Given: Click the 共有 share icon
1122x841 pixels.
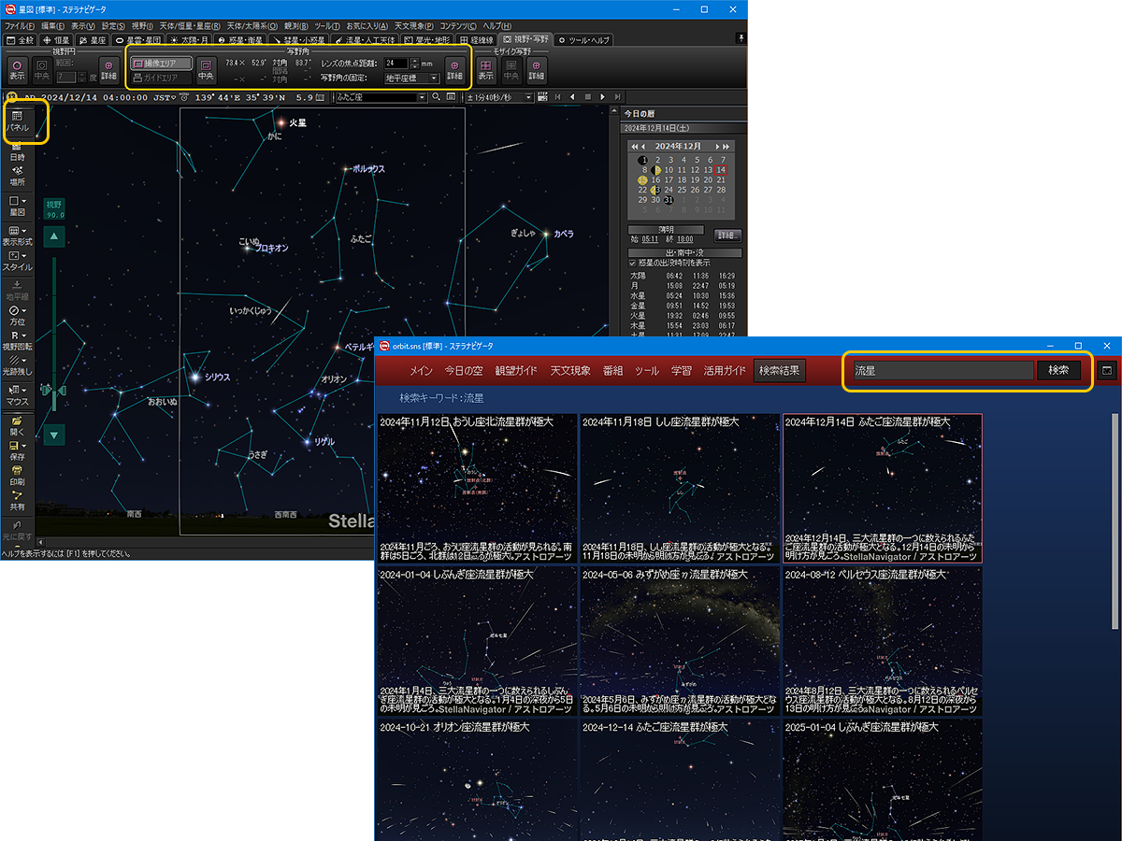Looking at the screenshot, I should [x=17, y=500].
